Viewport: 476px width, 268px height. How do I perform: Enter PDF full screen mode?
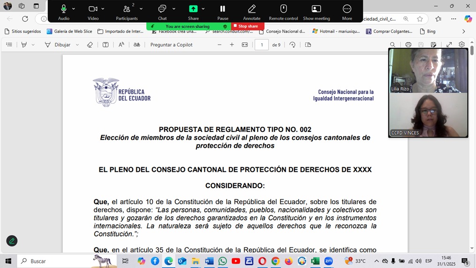449,45
